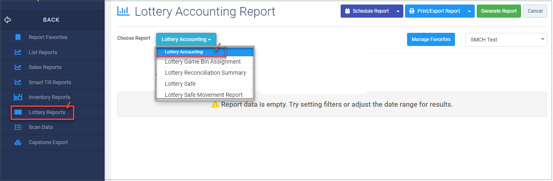Expand the Print/Export Report dropdown arrow
Screen dimensions: 553x181
469,11
